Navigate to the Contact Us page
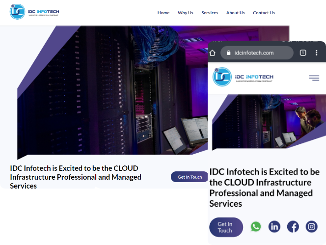This screenshot has width=326, height=245. pos(264,13)
